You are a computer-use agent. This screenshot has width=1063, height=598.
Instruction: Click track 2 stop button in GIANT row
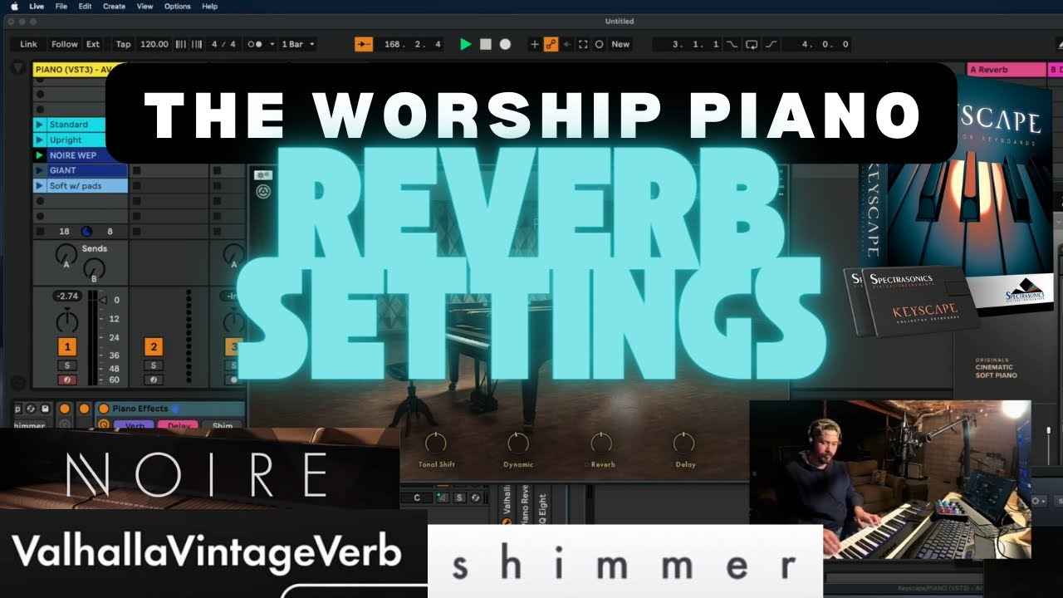[136, 170]
